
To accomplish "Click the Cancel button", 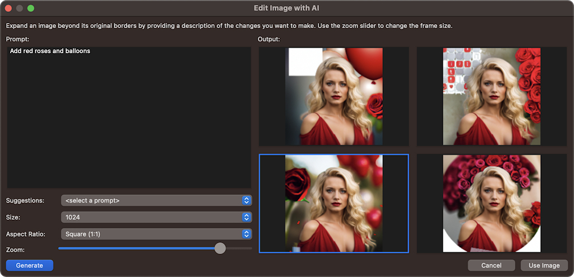I will (x=491, y=265).
